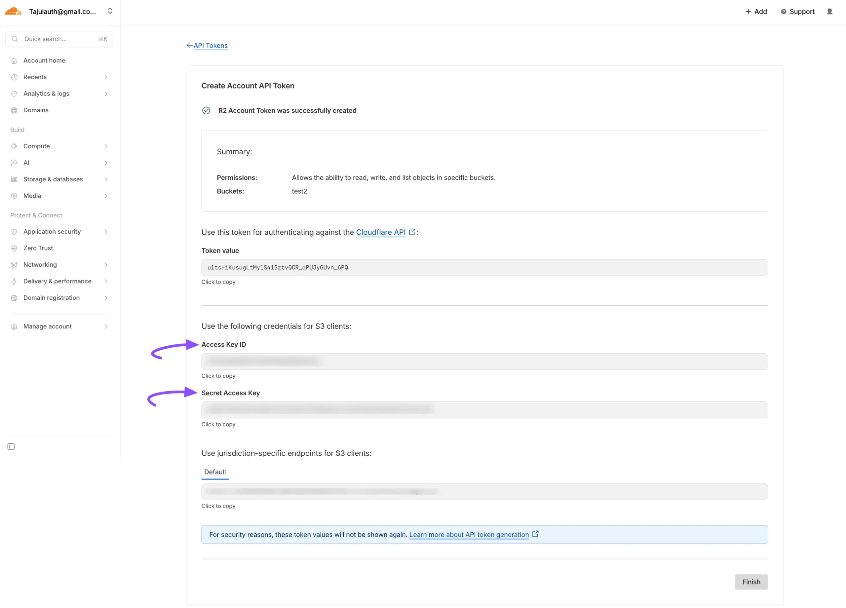Expand Delivery & performance chevron
Viewport: 846px width, 608px height.
[106, 281]
